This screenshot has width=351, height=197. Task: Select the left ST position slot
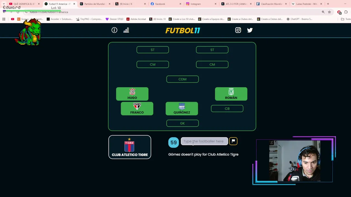pos(153,50)
